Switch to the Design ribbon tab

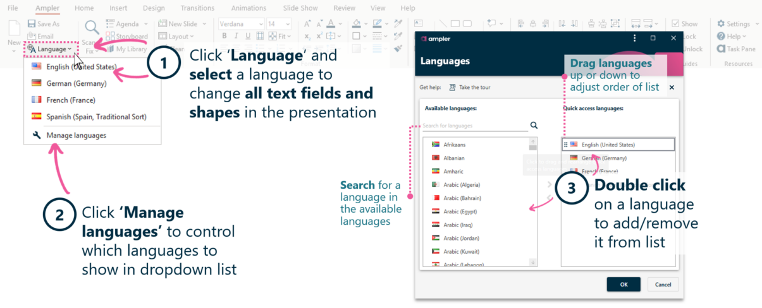click(154, 8)
